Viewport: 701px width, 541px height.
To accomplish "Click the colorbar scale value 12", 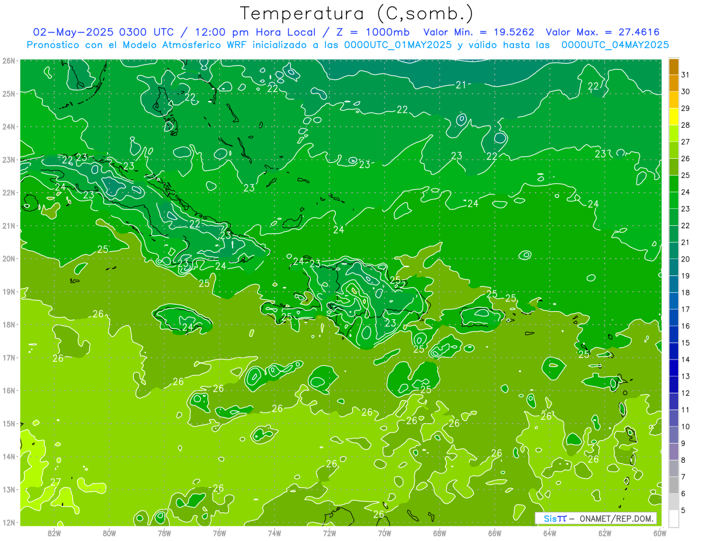I will (x=686, y=393).
